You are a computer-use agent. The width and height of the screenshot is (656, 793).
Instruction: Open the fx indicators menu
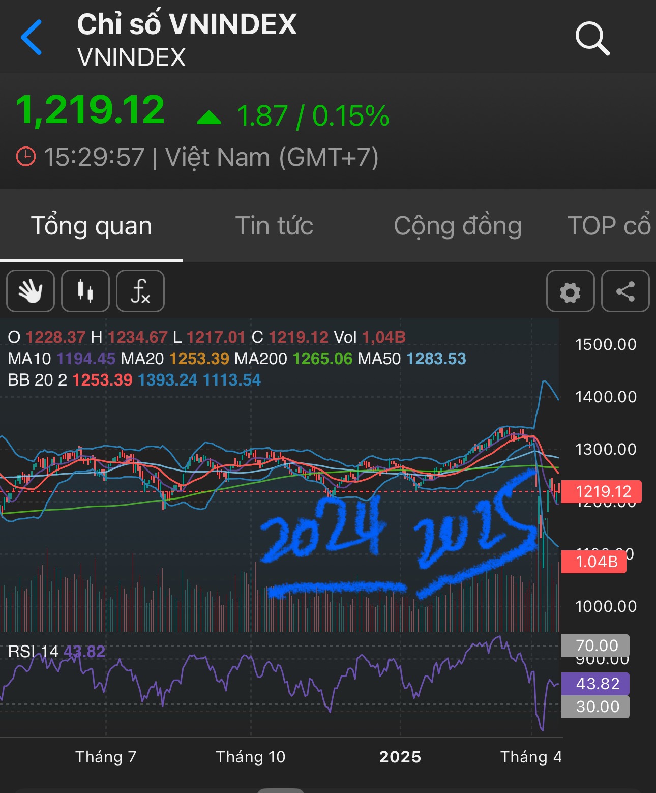(140, 291)
